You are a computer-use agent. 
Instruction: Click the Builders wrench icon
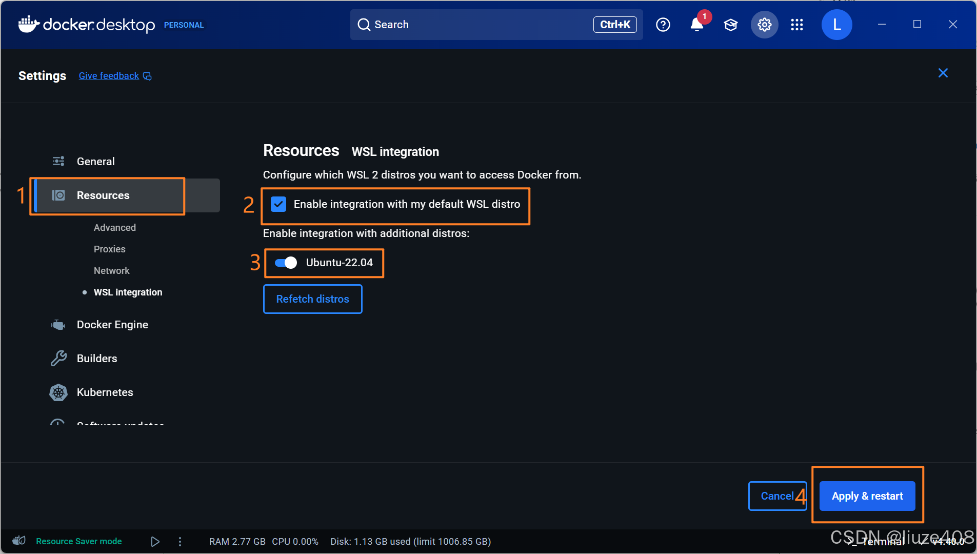58,358
